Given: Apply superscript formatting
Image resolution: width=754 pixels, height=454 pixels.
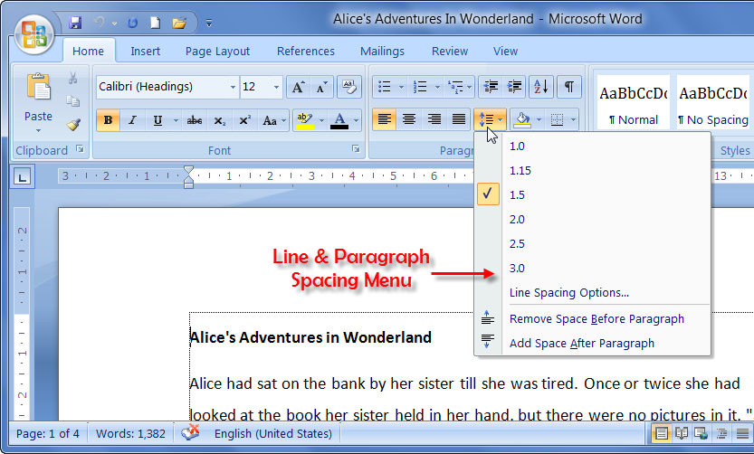Looking at the screenshot, I should point(244,120).
